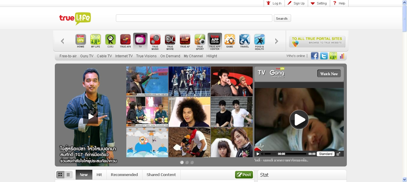This screenshot has height=182, width=407.
Task: Focus the site search text field
Action: coord(194,18)
